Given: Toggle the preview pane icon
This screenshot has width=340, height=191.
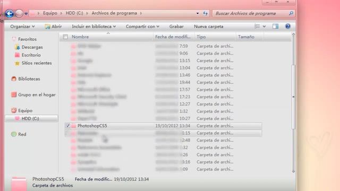Looking at the screenshot, I should tap(275, 27).
